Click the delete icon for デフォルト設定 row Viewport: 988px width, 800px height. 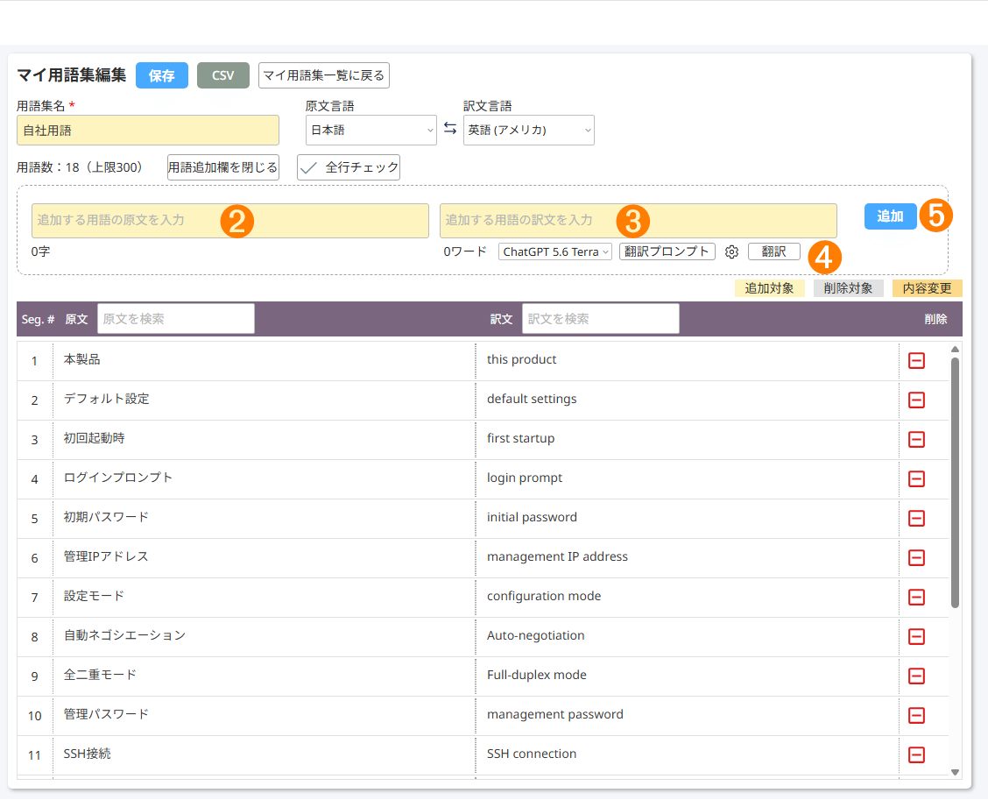tap(916, 400)
